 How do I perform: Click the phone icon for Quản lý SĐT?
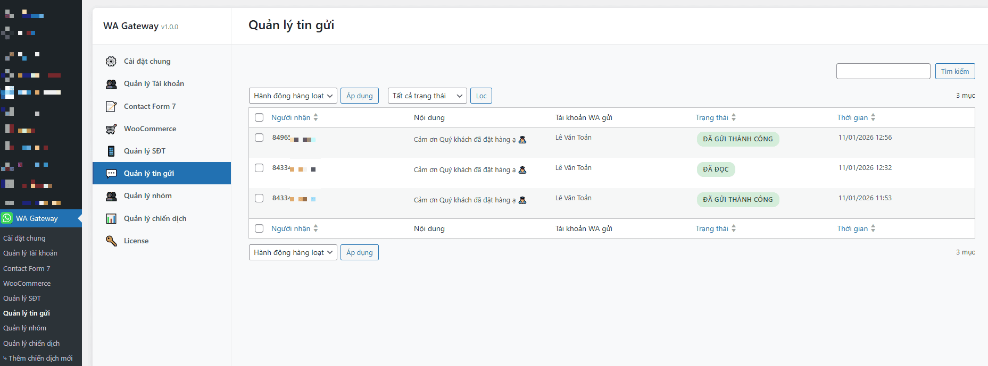coord(111,151)
